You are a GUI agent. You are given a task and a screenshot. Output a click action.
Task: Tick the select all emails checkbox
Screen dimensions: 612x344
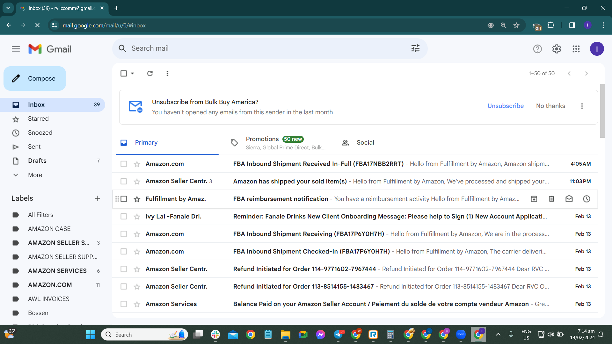point(124,73)
